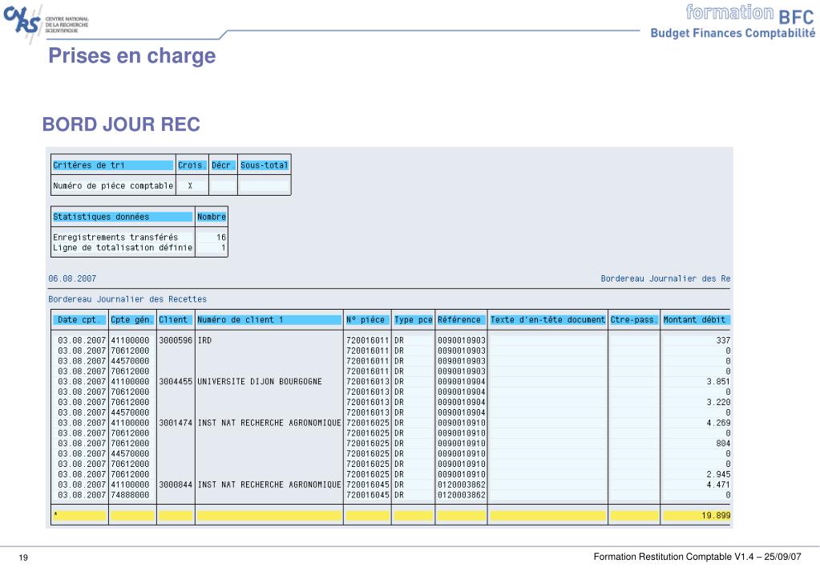Click the "Sous-total" column header
This screenshot has width=820, height=568.
pos(264,165)
